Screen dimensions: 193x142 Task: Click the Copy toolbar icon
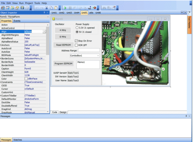click(51, 8)
